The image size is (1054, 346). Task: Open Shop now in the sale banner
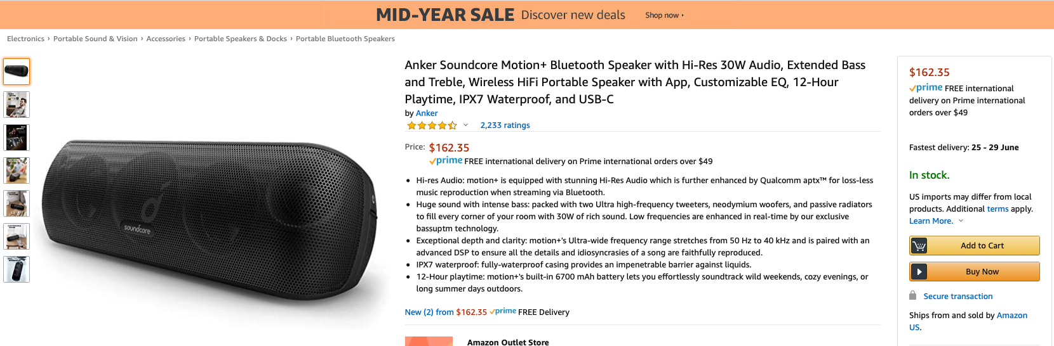pos(664,15)
